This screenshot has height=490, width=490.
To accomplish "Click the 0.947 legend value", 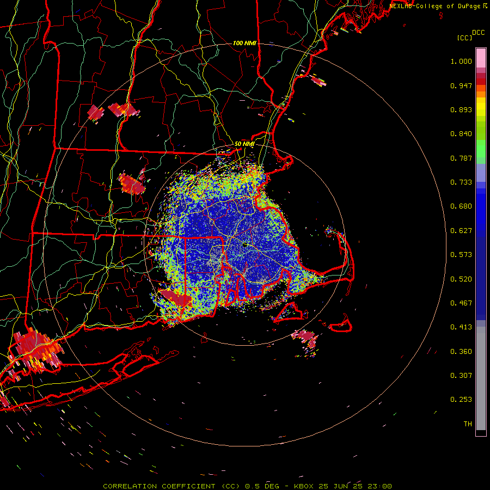I will pyautogui.click(x=461, y=85).
